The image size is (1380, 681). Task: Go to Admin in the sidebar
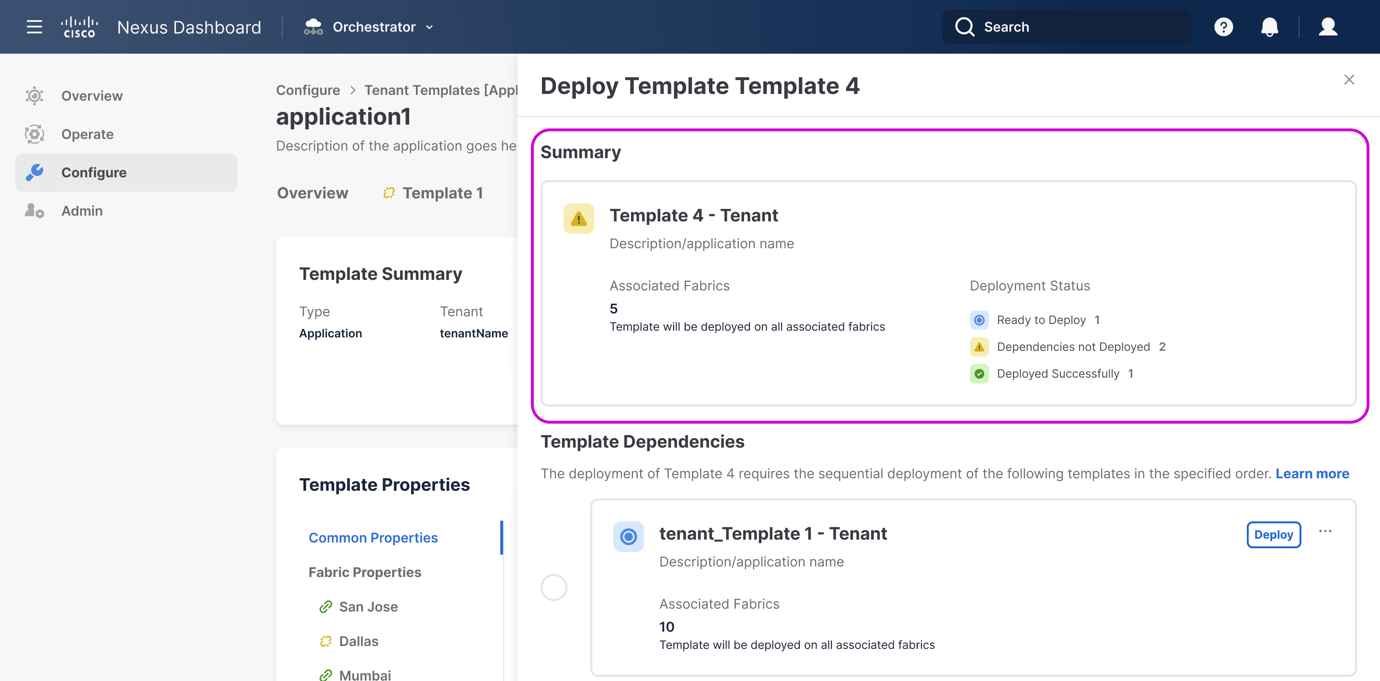(126, 210)
